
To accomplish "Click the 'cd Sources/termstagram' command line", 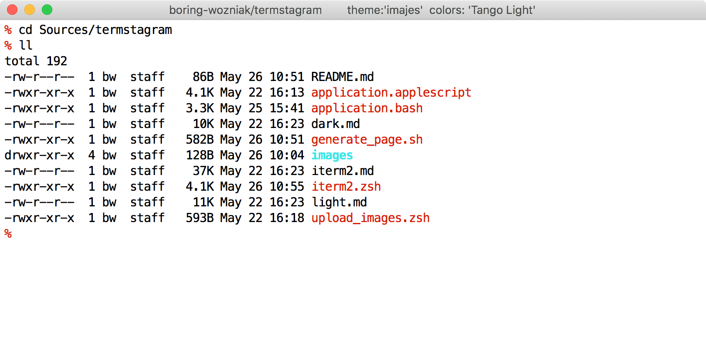I will point(95,30).
